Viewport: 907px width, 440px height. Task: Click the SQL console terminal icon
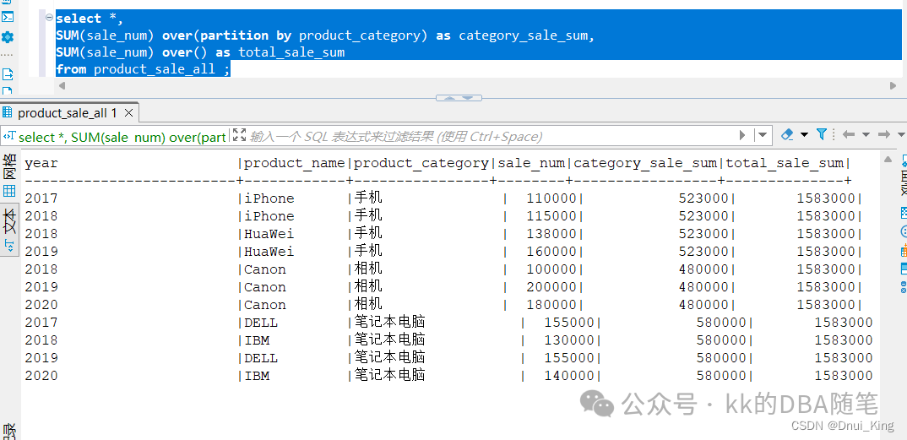[7, 16]
